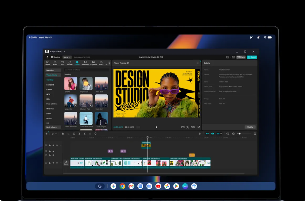Click the split clip icon in the timeline toolbar
Image resolution: width=305 pixels, height=201 pixels.
tap(74, 134)
